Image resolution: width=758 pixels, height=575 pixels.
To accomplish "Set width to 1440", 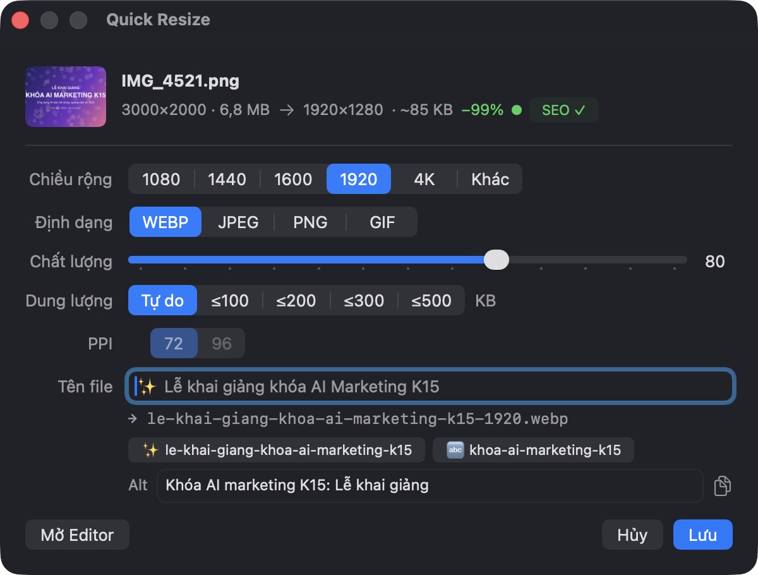I will 227,179.
